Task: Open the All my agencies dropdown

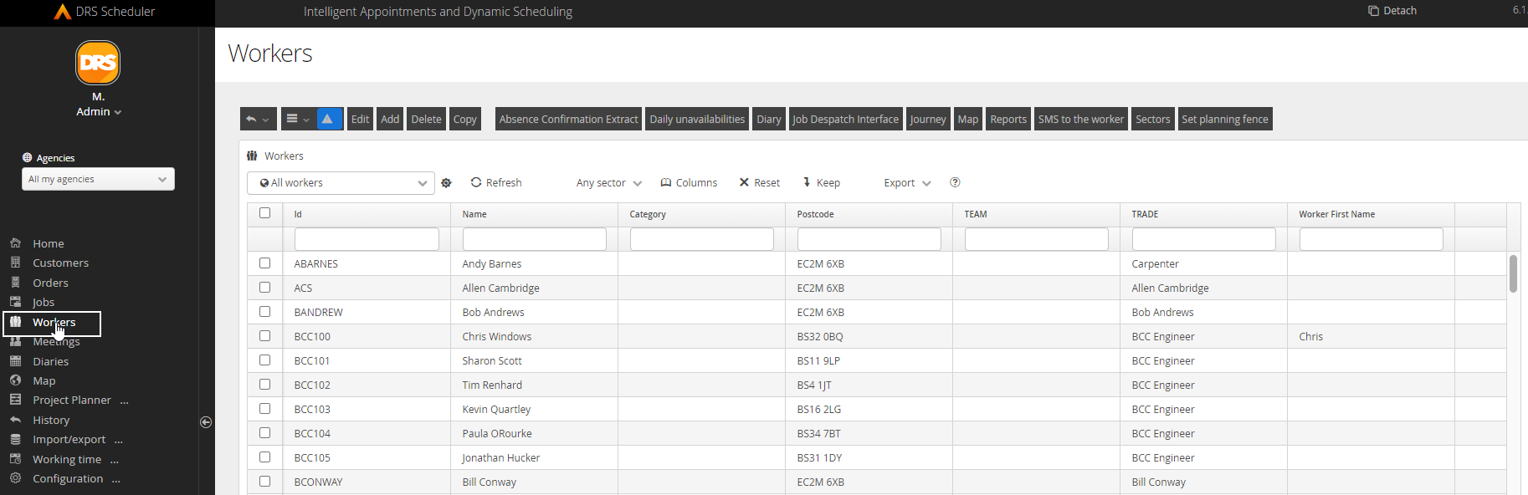Action: tap(98, 179)
